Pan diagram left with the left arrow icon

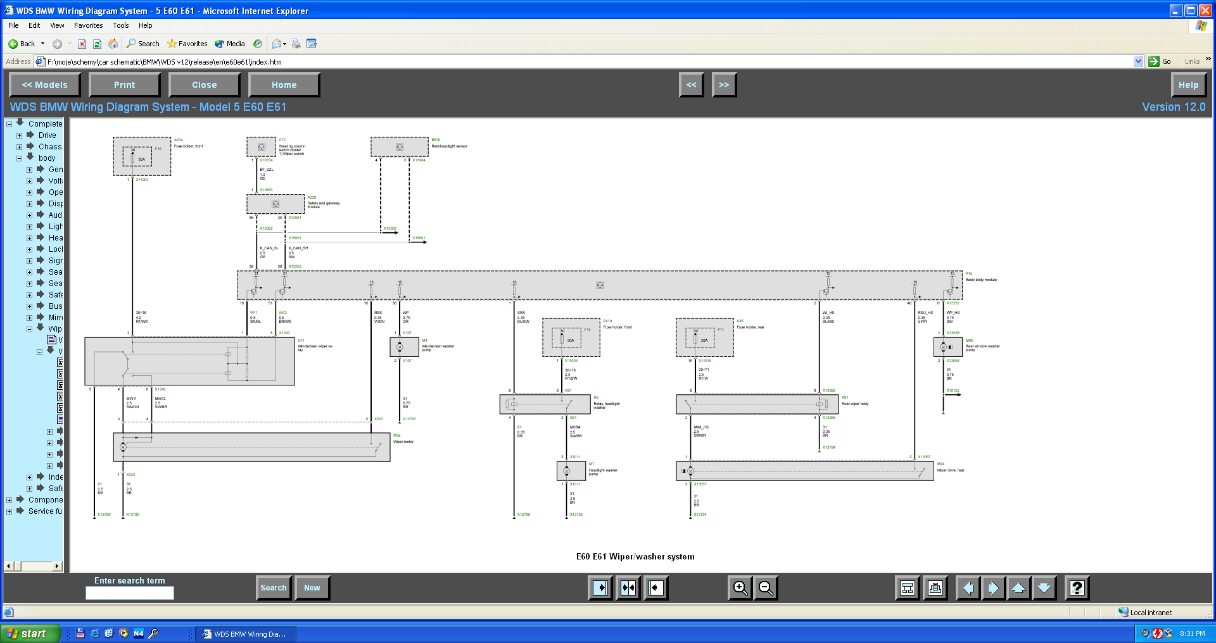point(968,588)
